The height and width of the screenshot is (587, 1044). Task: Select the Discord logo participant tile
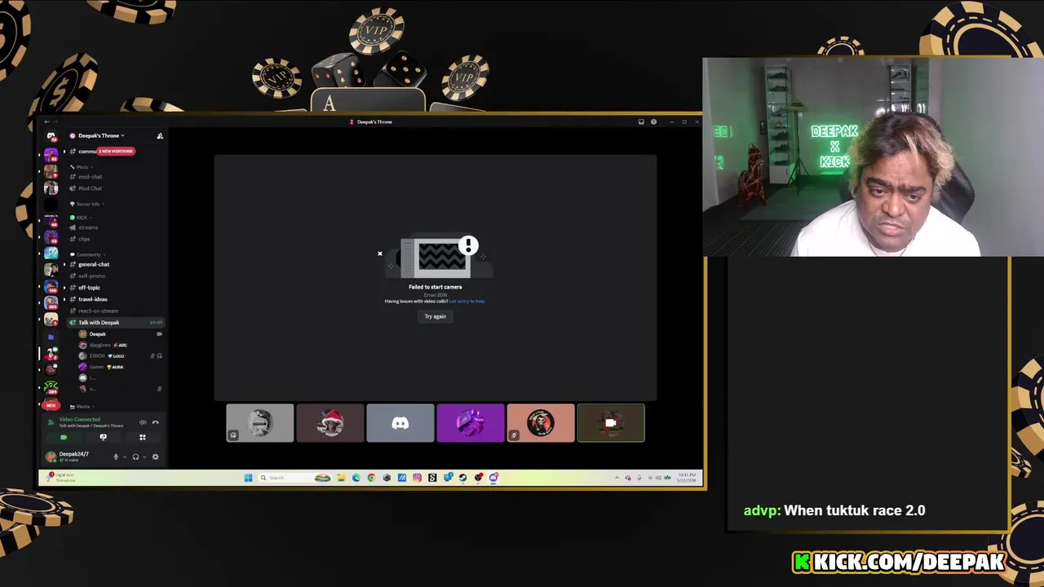pyautogui.click(x=400, y=423)
